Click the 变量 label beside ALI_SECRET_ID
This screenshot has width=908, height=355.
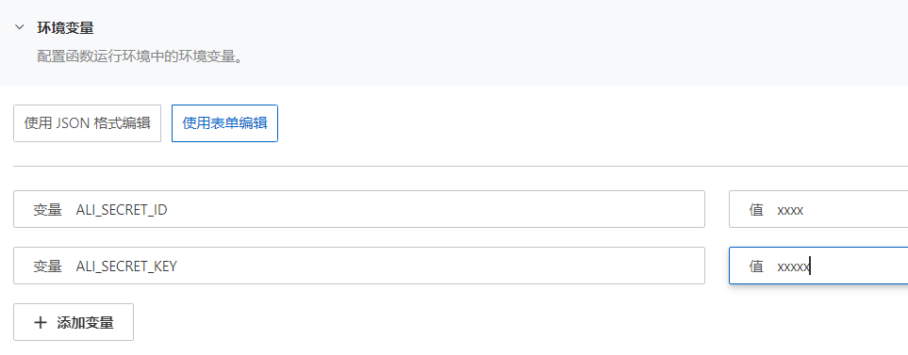click(x=47, y=210)
